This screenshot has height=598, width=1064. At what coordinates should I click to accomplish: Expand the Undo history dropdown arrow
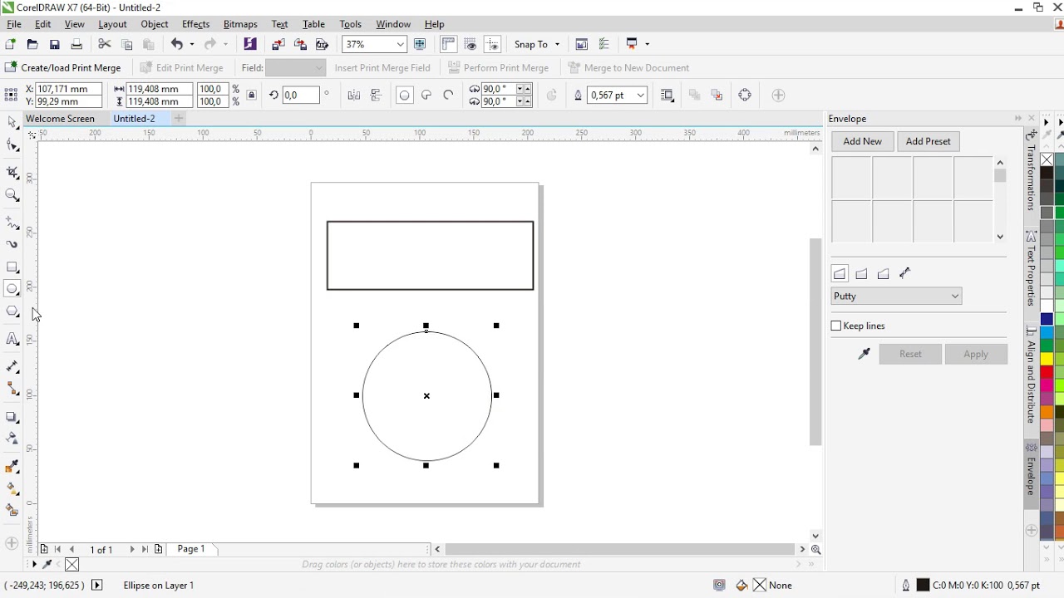pyautogui.click(x=192, y=45)
